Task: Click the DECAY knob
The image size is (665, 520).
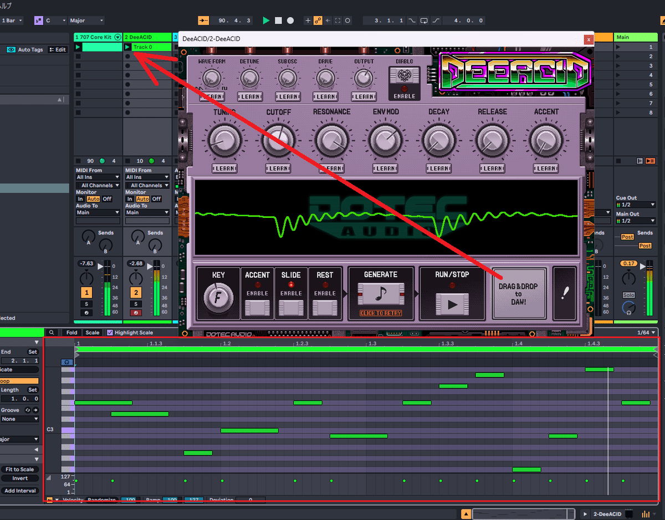Action: tap(439, 140)
